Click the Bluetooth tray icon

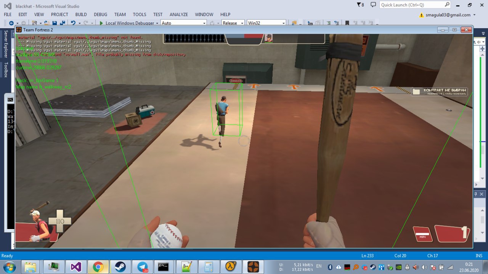[330, 267]
